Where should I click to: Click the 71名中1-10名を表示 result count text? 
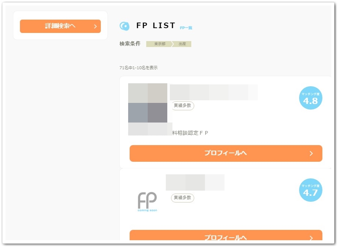coord(138,68)
